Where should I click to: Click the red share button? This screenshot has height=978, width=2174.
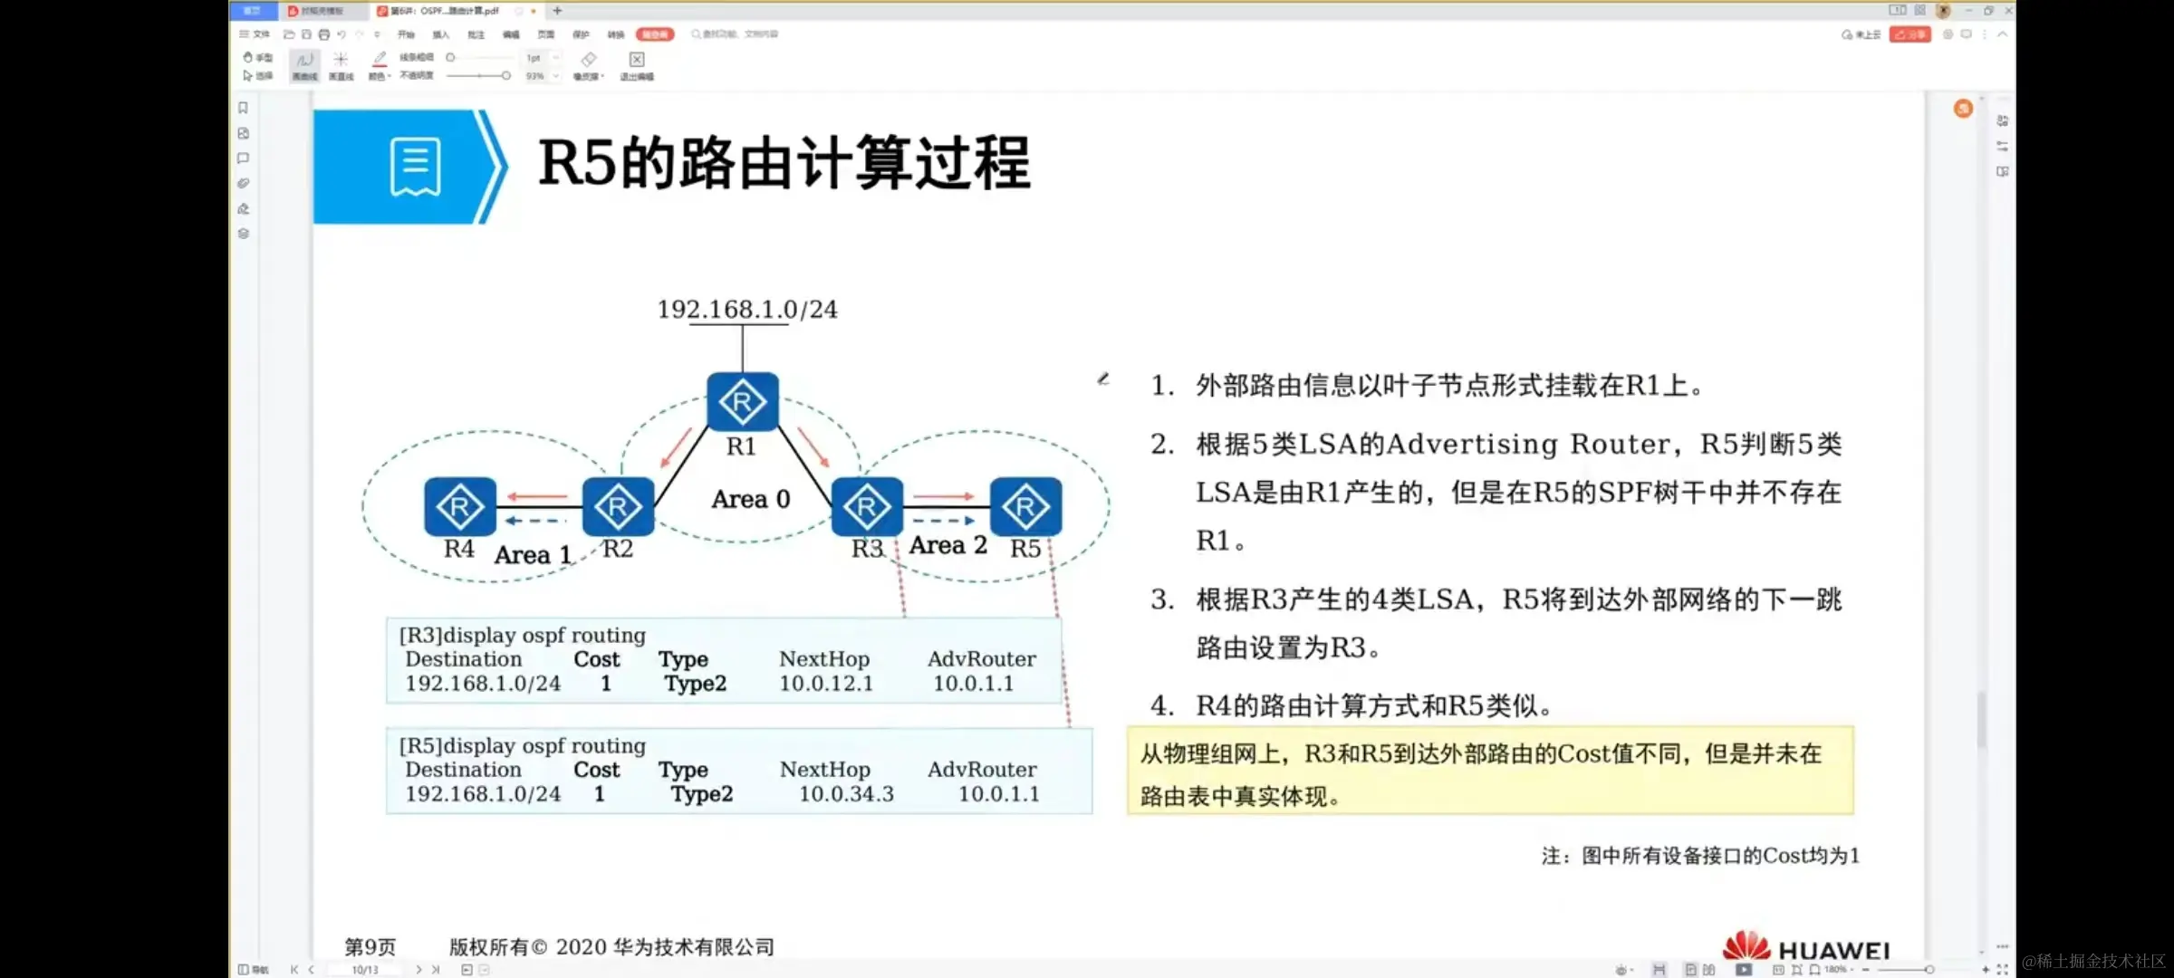[1909, 34]
